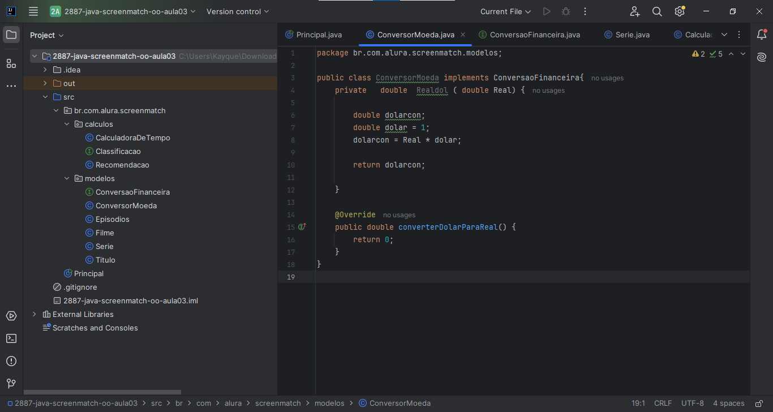Image resolution: width=773 pixels, height=412 pixels.
Task: Toggle read-only lock in status bar
Action: click(x=759, y=404)
